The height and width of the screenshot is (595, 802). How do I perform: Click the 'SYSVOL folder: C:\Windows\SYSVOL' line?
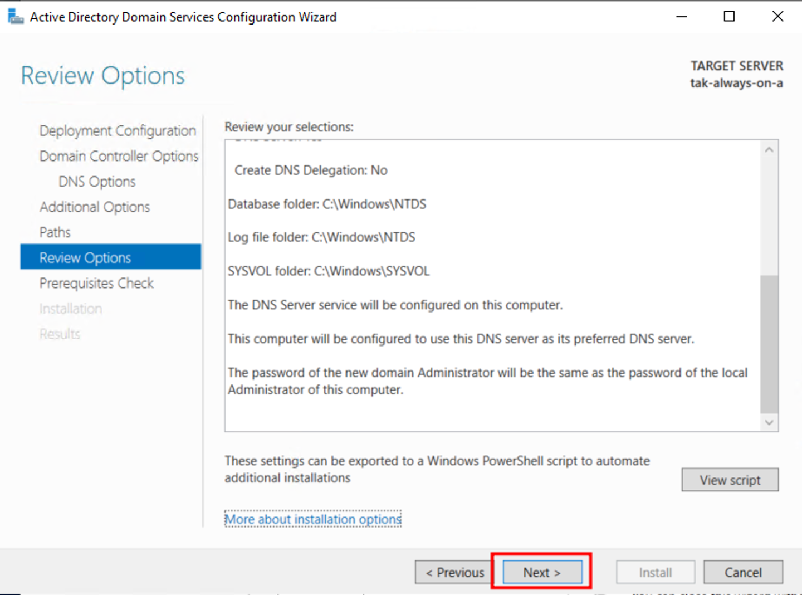(329, 271)
